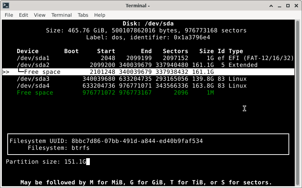Minimize the Terminal window
Viewport: 302px width, 188px height.
[279, 5]
